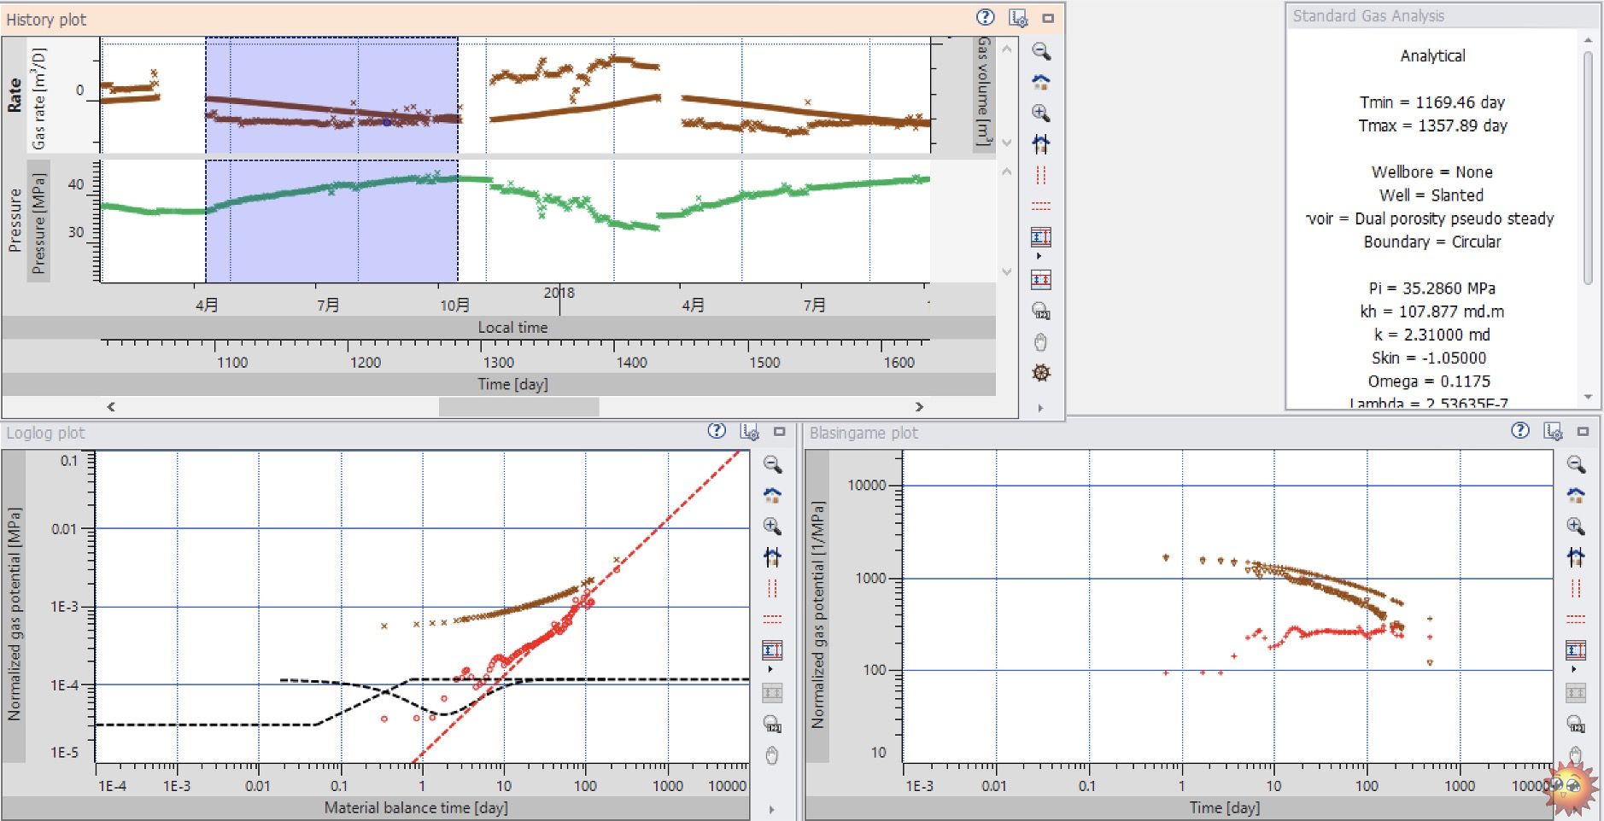Click left arrow of History plot scrollbar

[111, 407]
